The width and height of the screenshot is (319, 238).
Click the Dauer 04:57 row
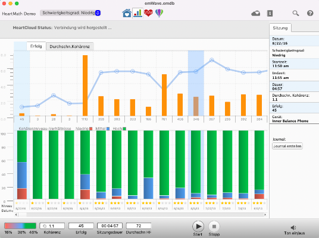[294, 87]
